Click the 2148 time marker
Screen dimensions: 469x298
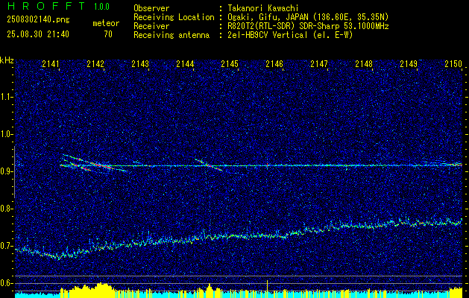click(364, 64)
